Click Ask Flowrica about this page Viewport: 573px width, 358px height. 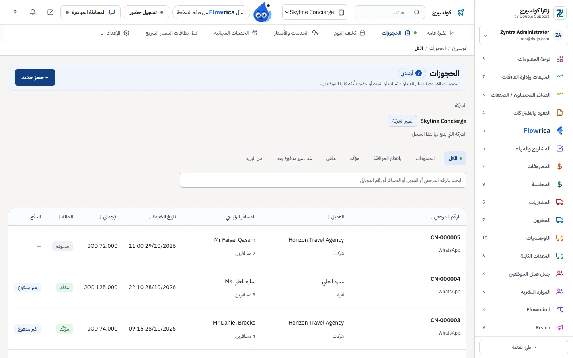pyautogui.click(x=211, y=12)
